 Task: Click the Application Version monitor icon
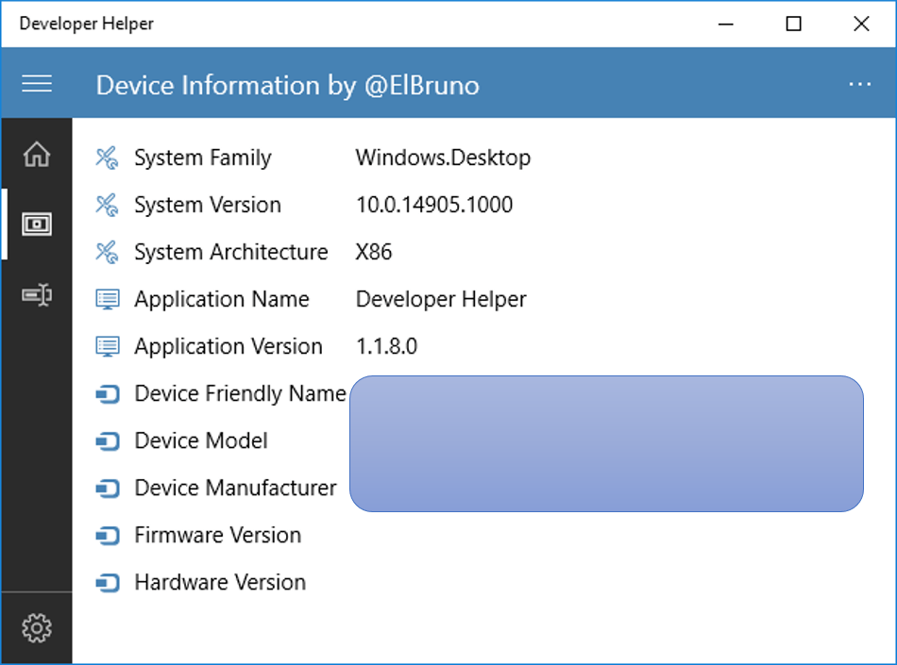point(108,347)
